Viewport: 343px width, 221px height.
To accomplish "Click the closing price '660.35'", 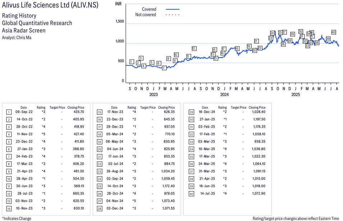I will pos(78,194).
